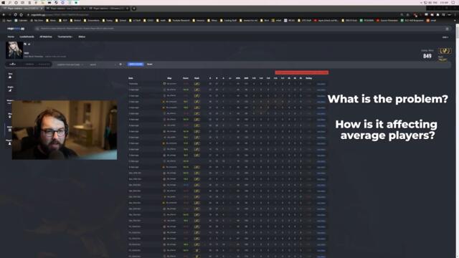The height and width of the screenshot is (258, 459).
Task: Open the Leaderboards nav item
Action: point(27,37)
